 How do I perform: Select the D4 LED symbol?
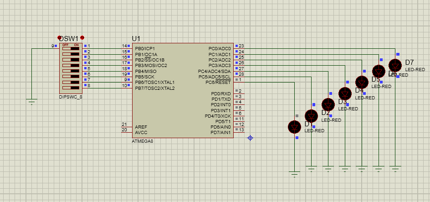[345, 94]
